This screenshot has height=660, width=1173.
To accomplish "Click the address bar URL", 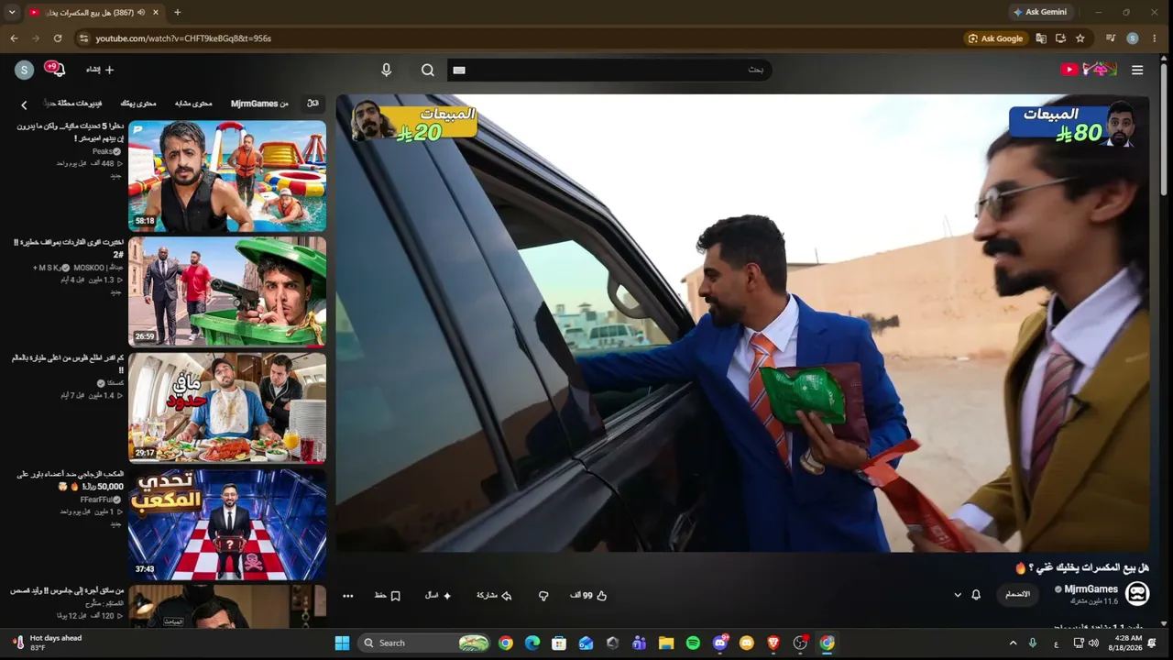I will tap(183, 38).
